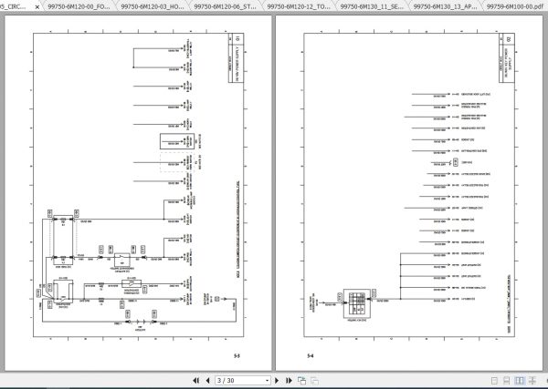Image resolution: width=548 pixels, height=389 pixels.
Task: Open the 99750-6M120-03_HO tab
Action: (x=152, y=6)
